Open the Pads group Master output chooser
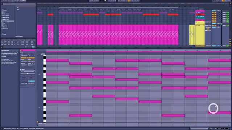The height and width of the screenshot is (130, 232). (208, 22)
